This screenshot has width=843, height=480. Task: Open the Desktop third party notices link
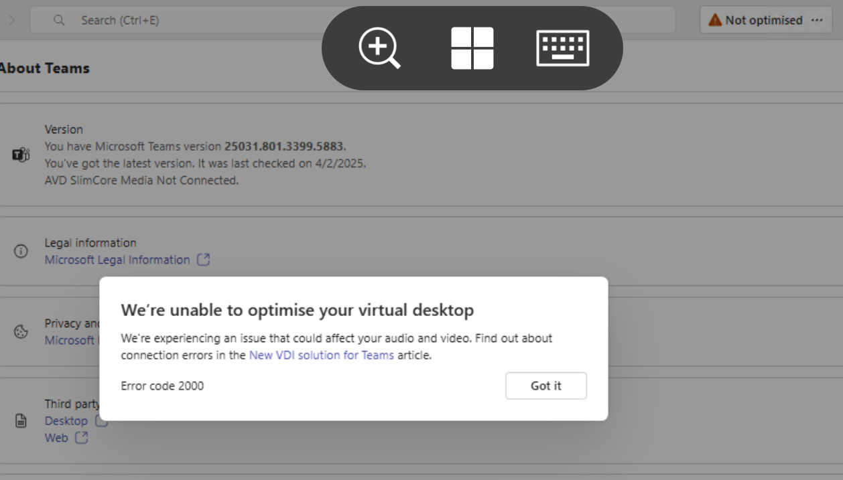(66, 420)
